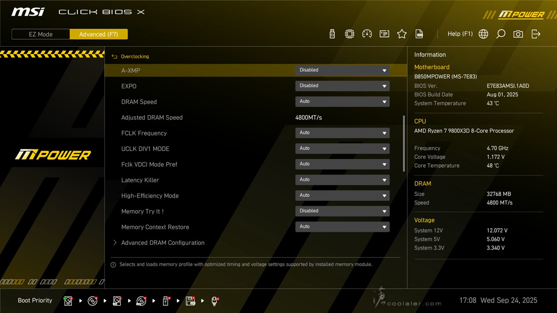The width and height of the screenshot is (557, 313).
Task: Click the back arrow beside Overclocking
Action: coord(115,57)
